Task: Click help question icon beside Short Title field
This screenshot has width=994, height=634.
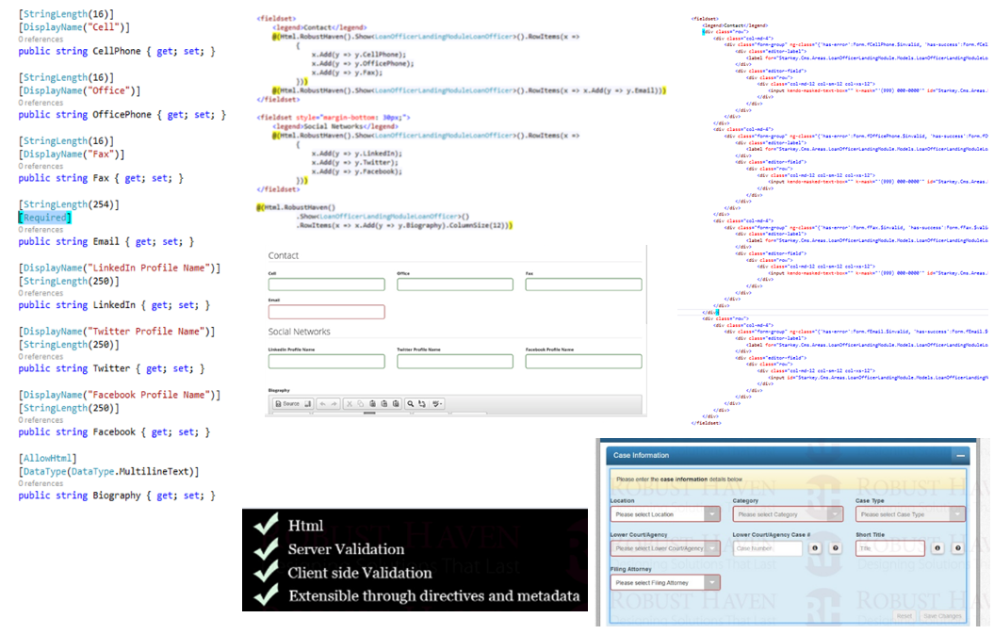Action: [x=957, y=548]
